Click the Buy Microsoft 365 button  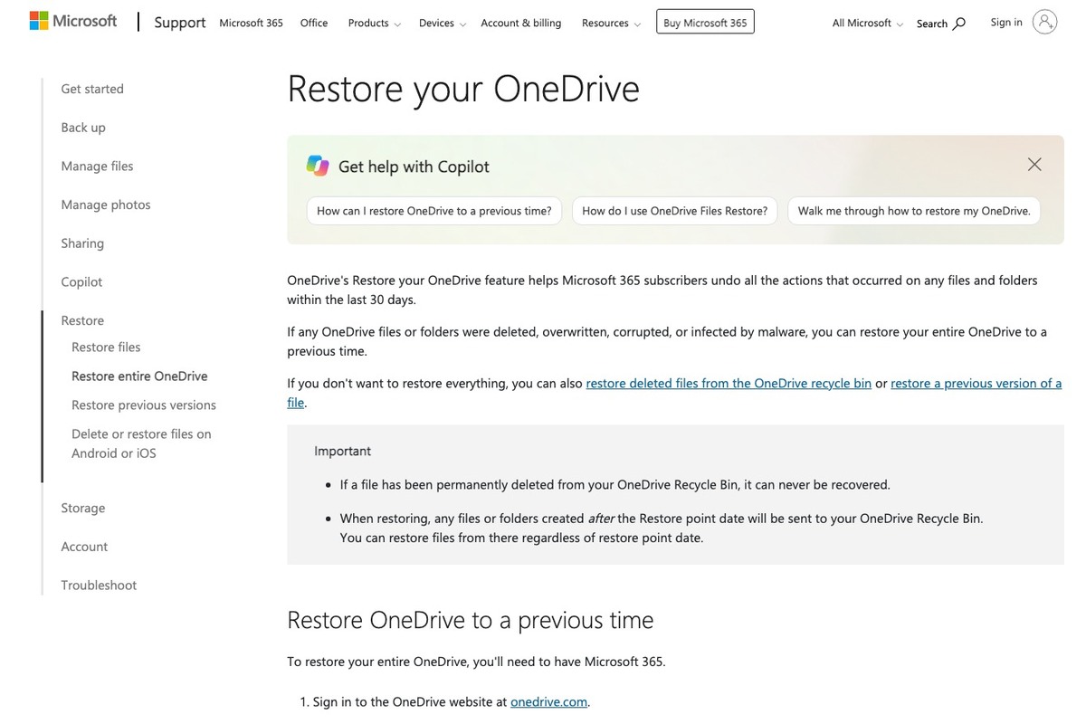[x=705, y=23]
